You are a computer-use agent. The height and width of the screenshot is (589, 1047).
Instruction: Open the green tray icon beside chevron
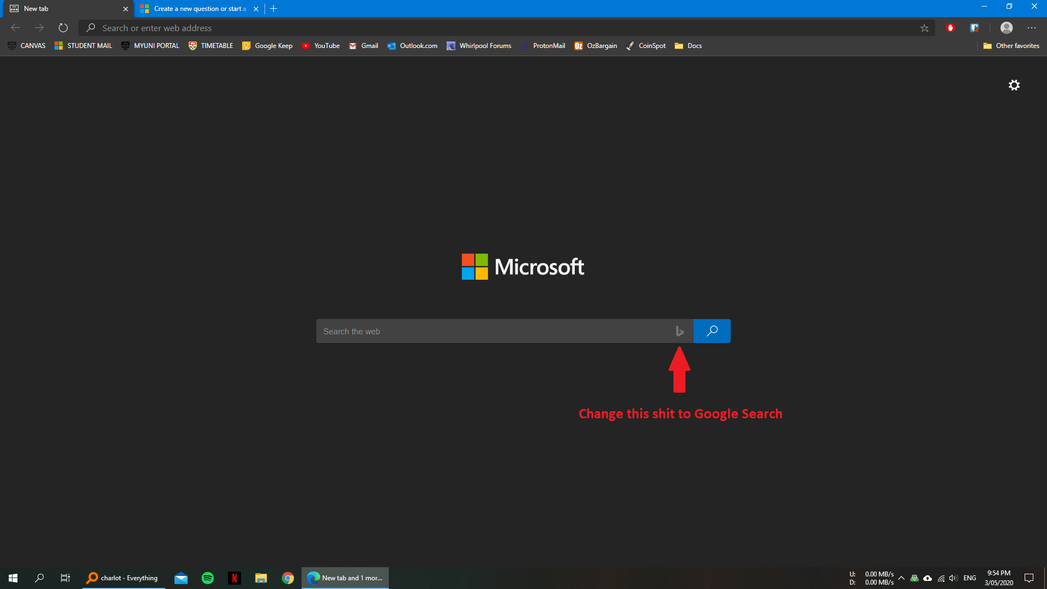tap(914, 578)
